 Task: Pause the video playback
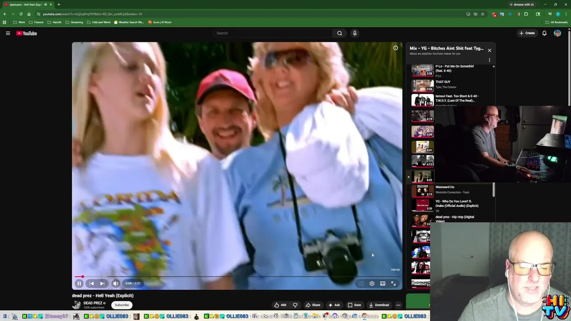[79, 284]
